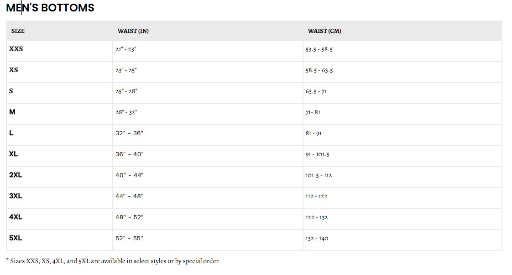Select the 3XL size label
This screenshot has width=512, height=275.
coord(16,196)
